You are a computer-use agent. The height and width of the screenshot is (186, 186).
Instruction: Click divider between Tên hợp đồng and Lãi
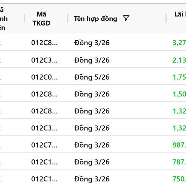166,19
